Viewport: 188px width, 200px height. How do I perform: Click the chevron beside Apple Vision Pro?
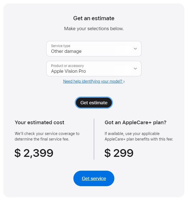pos(135,69)
